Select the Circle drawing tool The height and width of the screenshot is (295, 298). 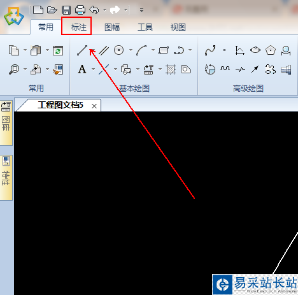point(118,50)
